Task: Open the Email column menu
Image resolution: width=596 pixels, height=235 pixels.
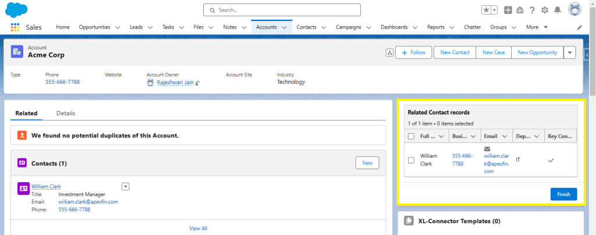Action: (505, 136)
